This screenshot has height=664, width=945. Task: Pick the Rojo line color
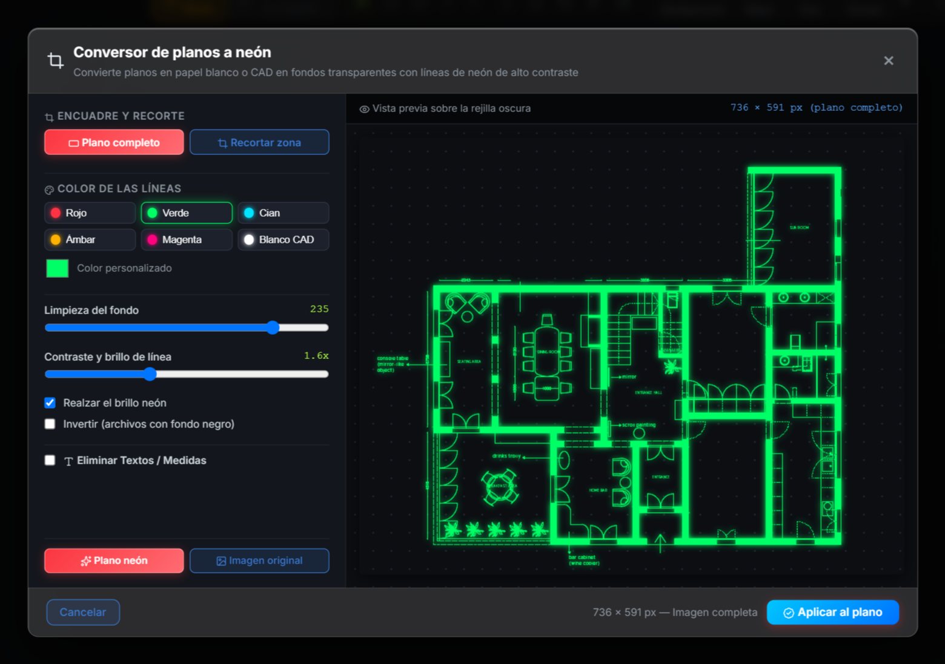click(90, 213)
